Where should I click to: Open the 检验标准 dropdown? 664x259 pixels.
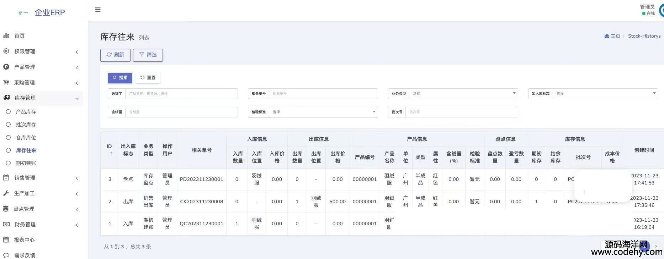323,112
